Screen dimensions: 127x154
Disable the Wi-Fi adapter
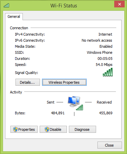(53, 129)
